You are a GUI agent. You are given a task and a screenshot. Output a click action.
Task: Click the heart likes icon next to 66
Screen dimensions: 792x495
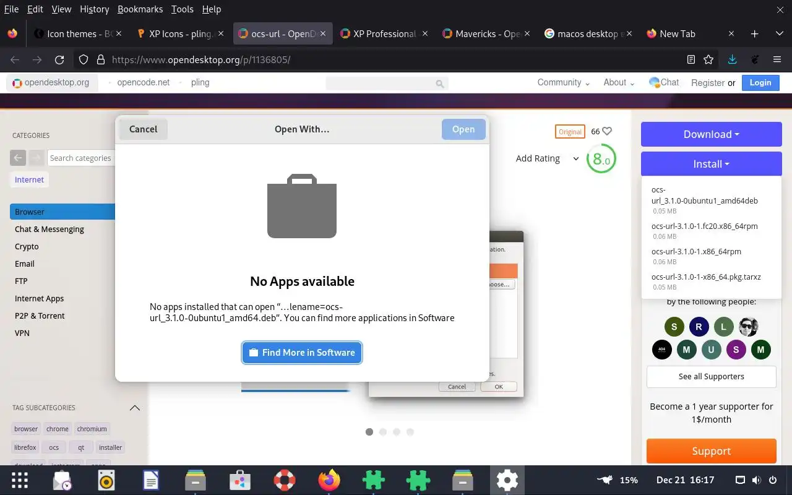pyautogui.click(x=607, y=131)
